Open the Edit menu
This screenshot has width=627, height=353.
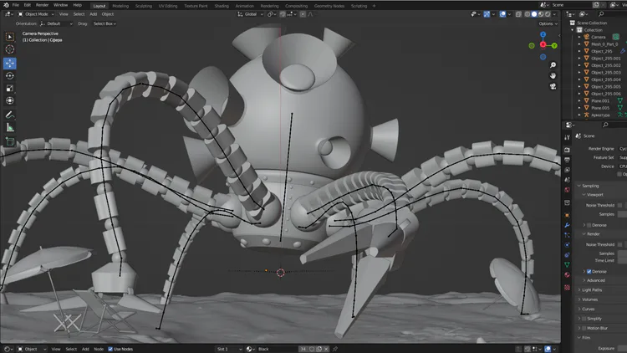pos(28,5)
